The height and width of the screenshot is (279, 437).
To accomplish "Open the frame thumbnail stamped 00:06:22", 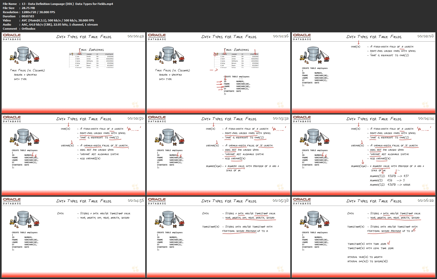I will click(x=363, y=237).
